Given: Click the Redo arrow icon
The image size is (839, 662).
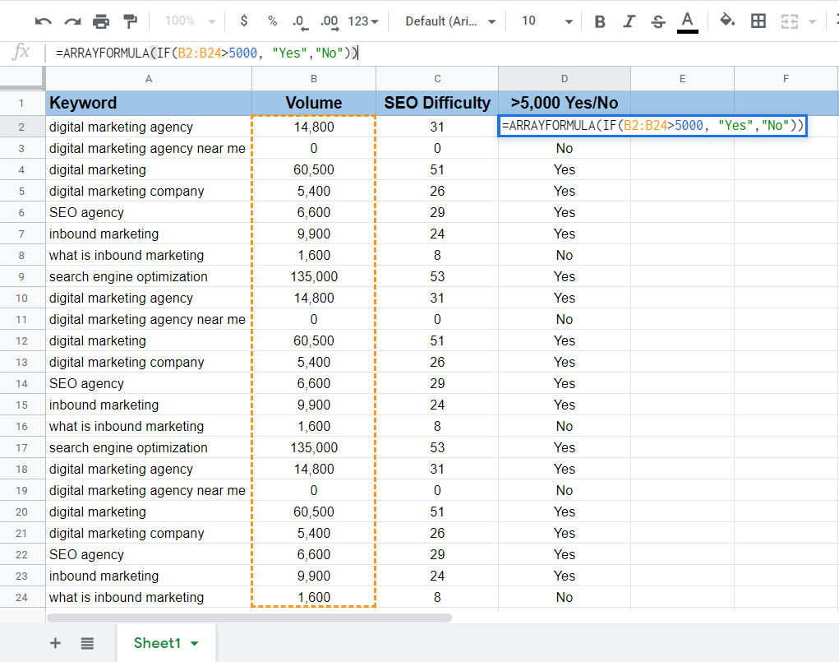Looking at the screenshot, I should [72, 21].
